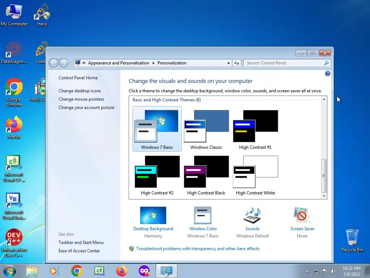Open Troubleshoot transparency and Aero effects link
370x278 pixels.
point(198,249)
